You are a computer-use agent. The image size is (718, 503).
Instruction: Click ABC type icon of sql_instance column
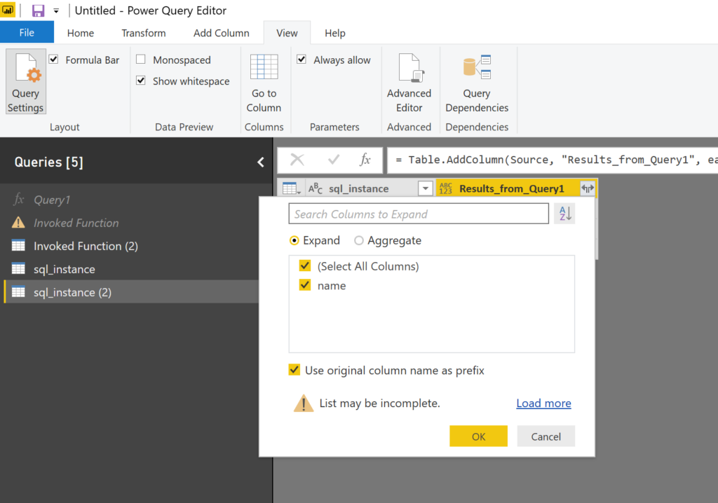(315, 188)
